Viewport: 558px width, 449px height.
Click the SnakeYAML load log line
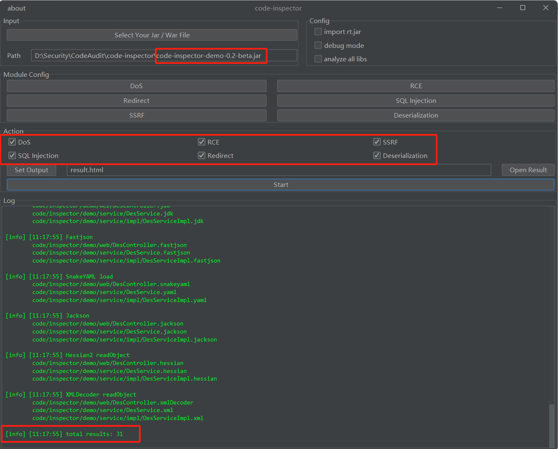(x=59, y=276)
